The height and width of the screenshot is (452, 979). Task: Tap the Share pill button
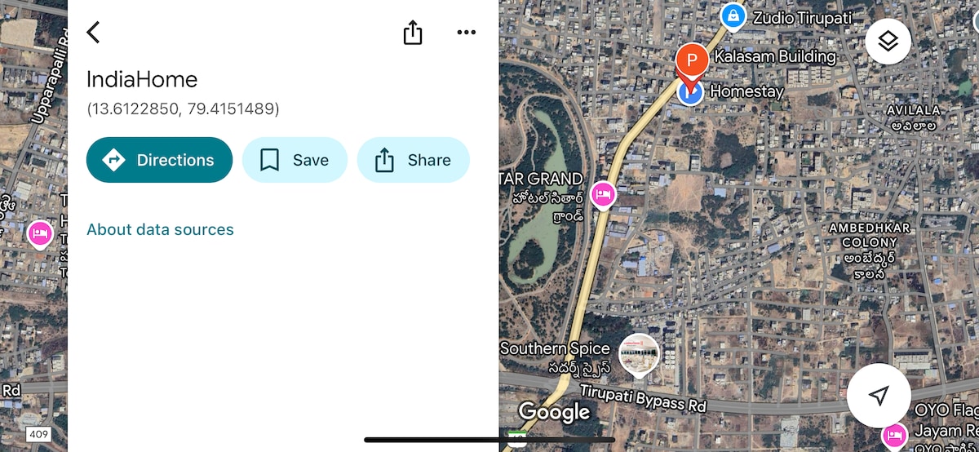pos(413,160)
